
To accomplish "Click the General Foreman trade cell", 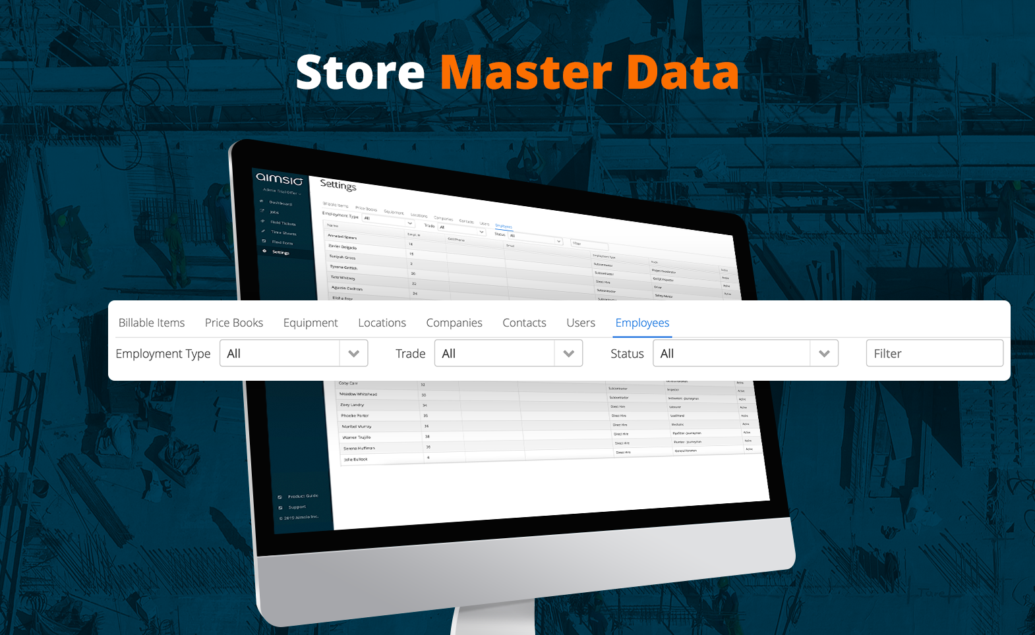I will [x=686, y=451].
